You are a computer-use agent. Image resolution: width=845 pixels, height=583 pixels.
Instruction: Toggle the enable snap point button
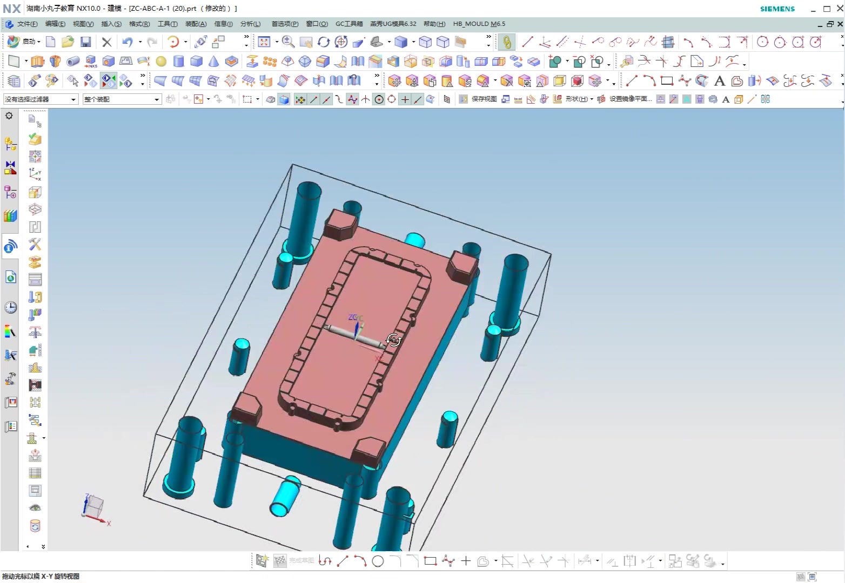pos(300,99)
